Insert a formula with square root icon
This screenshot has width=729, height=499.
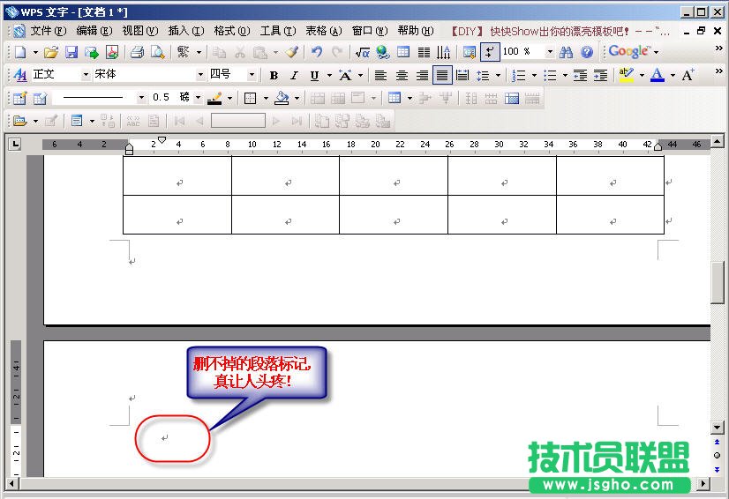click(362, 52)
